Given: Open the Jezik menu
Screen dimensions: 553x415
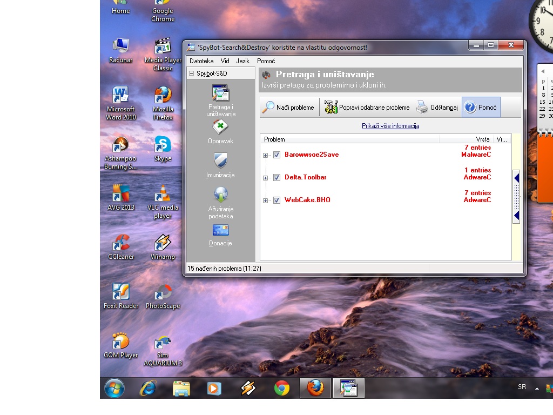Looking at the screenshot, I should pyautogui.click(x=242, y=61).
